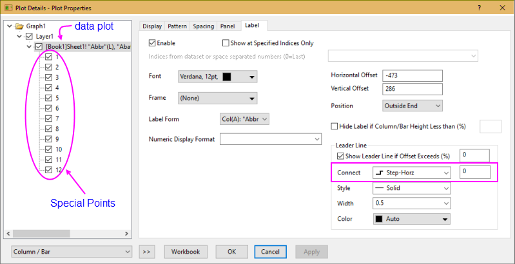Switch to the Spacing tab
The height and width of the screenshot is (264, 515).
click(x=204, y=26)
